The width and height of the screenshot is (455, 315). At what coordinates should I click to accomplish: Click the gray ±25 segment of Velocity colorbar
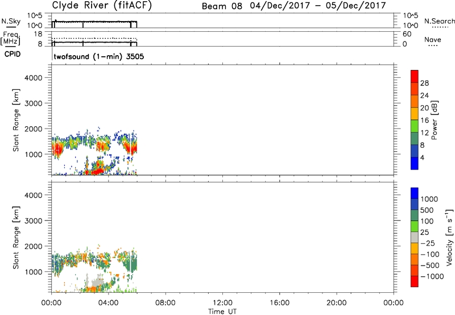tap(415, 238)
